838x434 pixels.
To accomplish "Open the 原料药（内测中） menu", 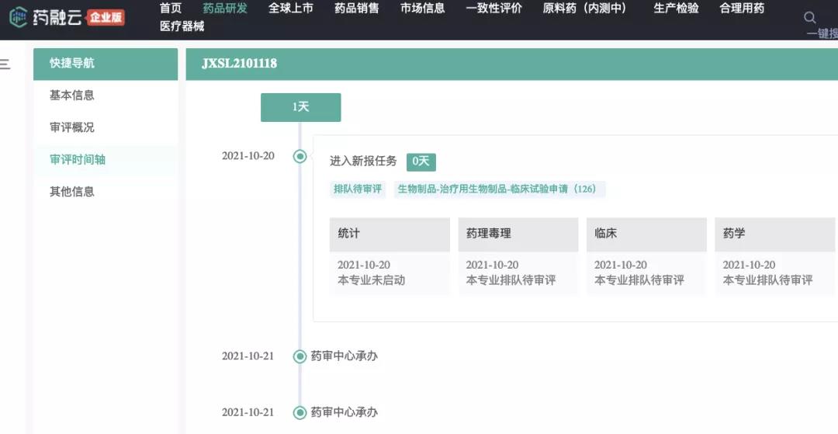I will coord(587,8).
